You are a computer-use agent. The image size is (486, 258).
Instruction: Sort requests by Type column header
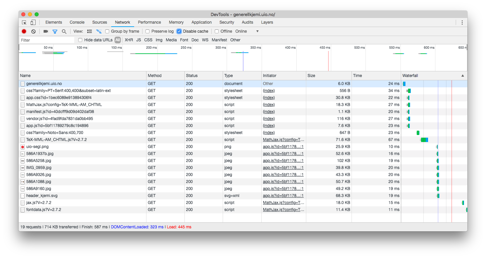click(242, 76)
